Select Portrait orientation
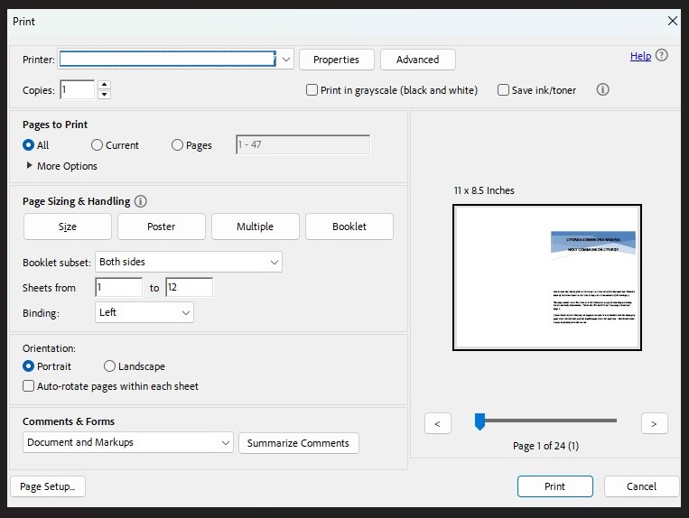The height and width of the screenshot is (518, 689). coord(28,366)
